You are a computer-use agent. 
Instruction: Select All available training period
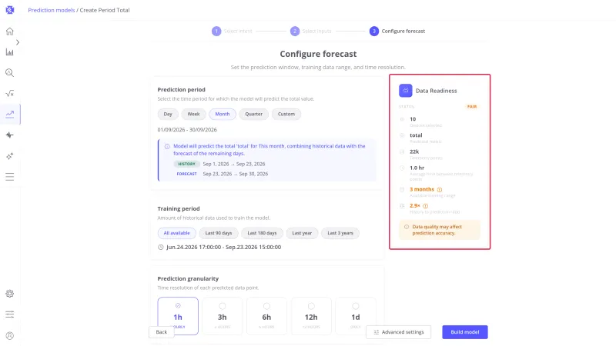[177, 233]
